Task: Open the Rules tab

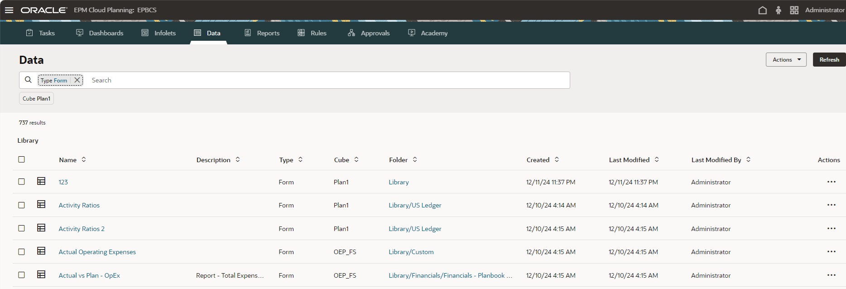Action: pyautogui.click(x=312, y=33)
